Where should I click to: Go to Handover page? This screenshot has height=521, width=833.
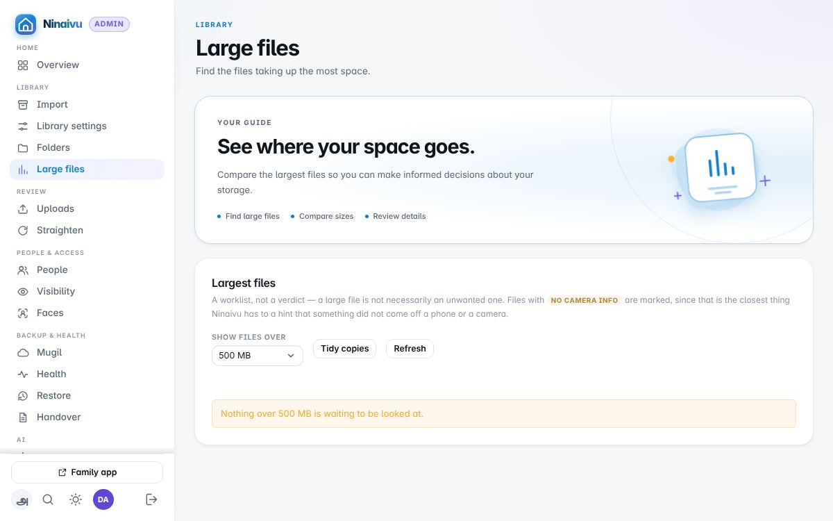click(x=87, y=417)
